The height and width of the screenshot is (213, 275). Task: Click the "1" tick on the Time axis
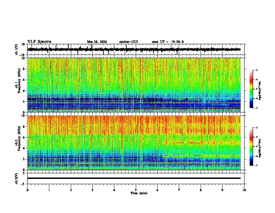click(x=49, y=190)
